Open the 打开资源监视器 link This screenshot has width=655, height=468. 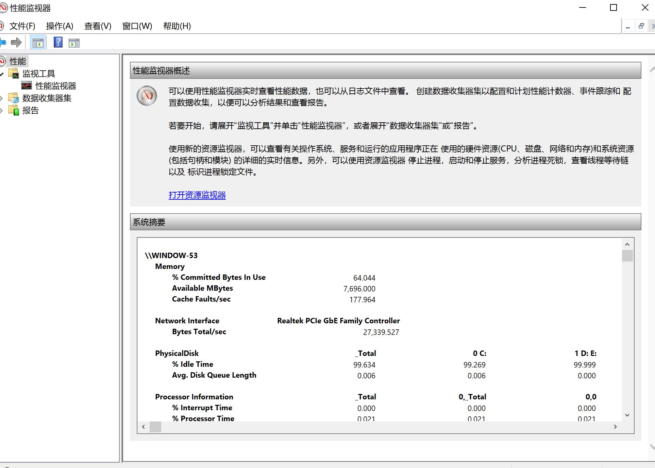click(x=197, y=195)
